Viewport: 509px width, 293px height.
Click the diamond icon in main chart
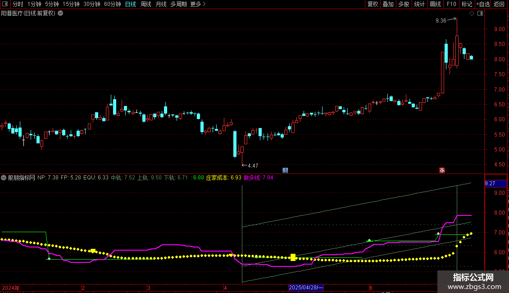472,14
